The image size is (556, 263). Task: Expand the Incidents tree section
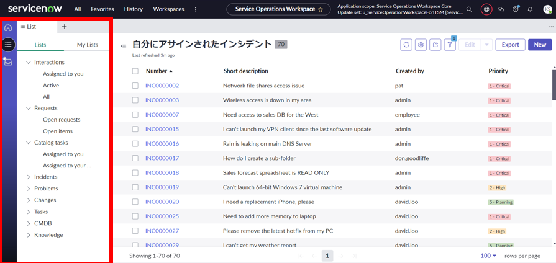(29, 177)
